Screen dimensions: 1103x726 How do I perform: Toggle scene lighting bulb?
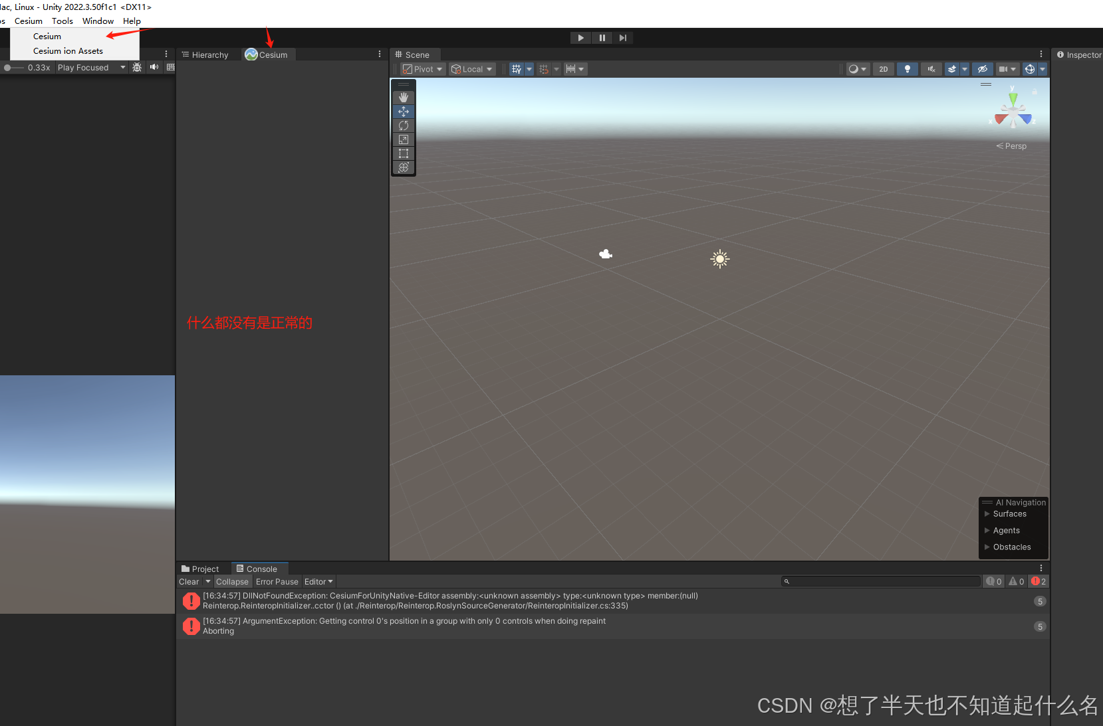[x=908, y=69]
